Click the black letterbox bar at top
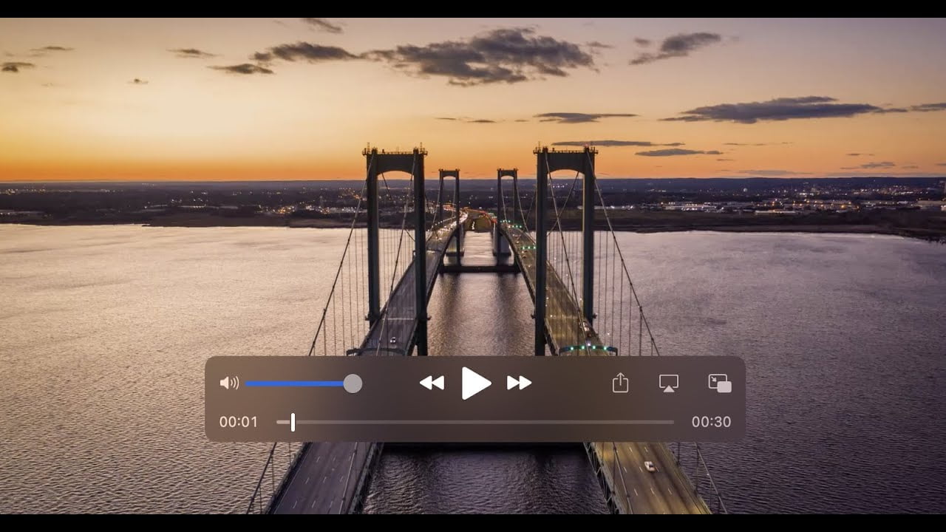The height and width of the screenshot is (532, 946). [x=473, y=8]
